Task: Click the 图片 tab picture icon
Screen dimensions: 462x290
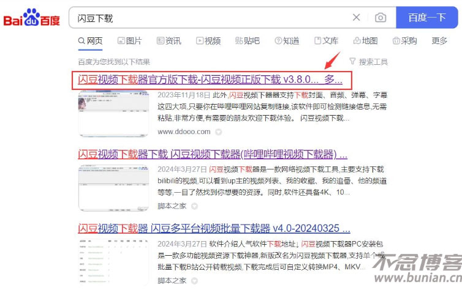Action: [121, 40]
